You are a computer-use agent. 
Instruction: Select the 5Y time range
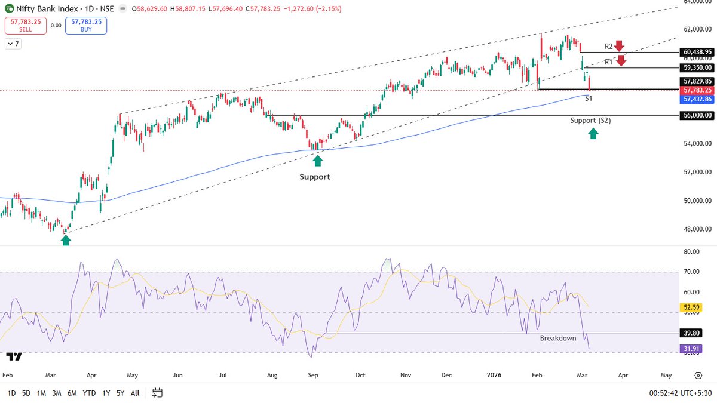coord(120,393)
